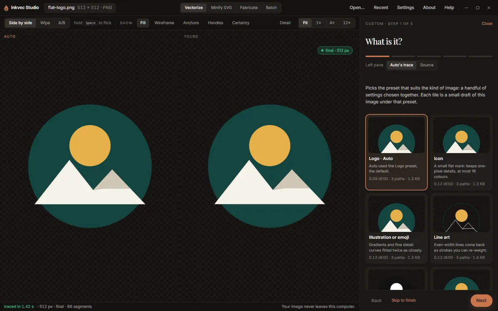Click the '86 segments' status bar text
This screenshot has height=311, width=498.
(x=80, y=306)
